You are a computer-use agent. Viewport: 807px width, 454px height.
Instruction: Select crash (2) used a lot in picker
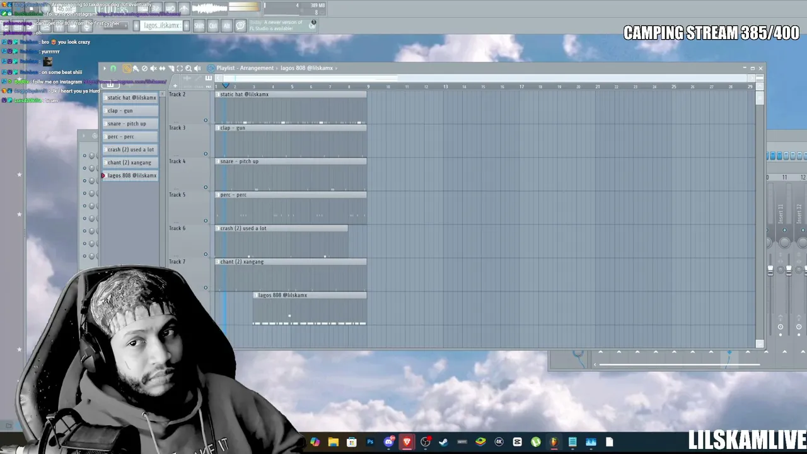pos(131,149)
